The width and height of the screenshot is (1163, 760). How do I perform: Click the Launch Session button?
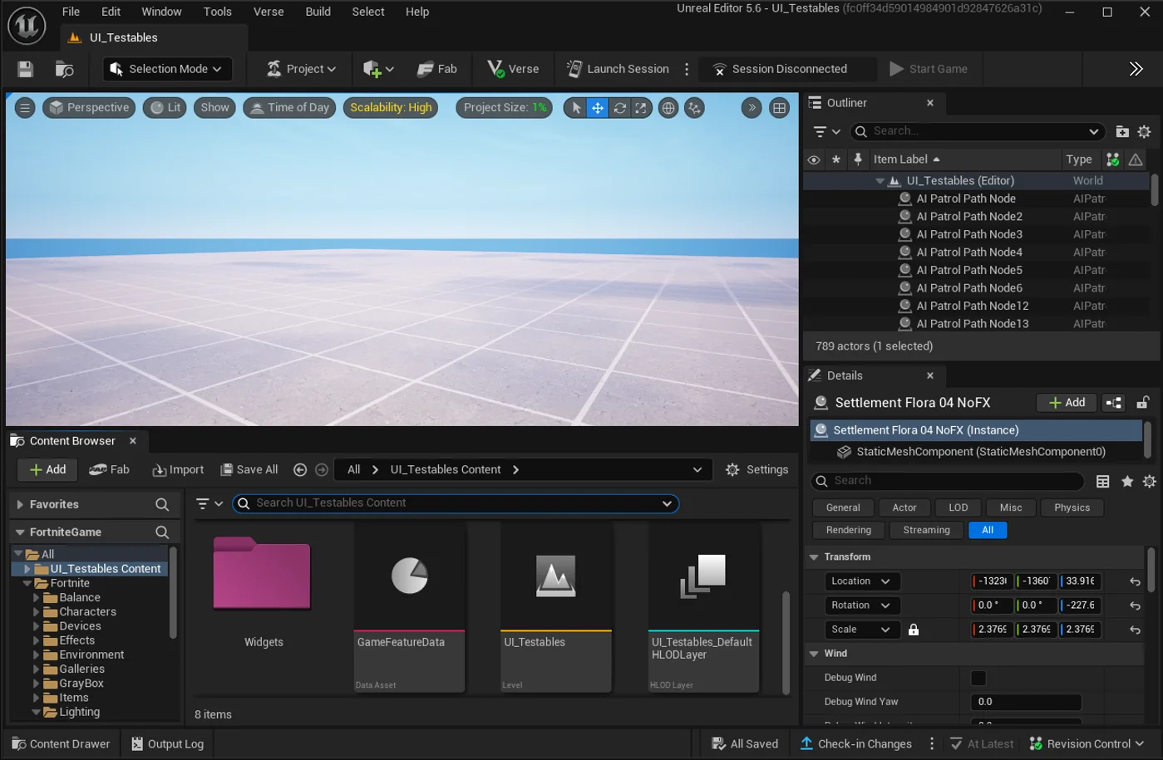(x=618, y=69)
